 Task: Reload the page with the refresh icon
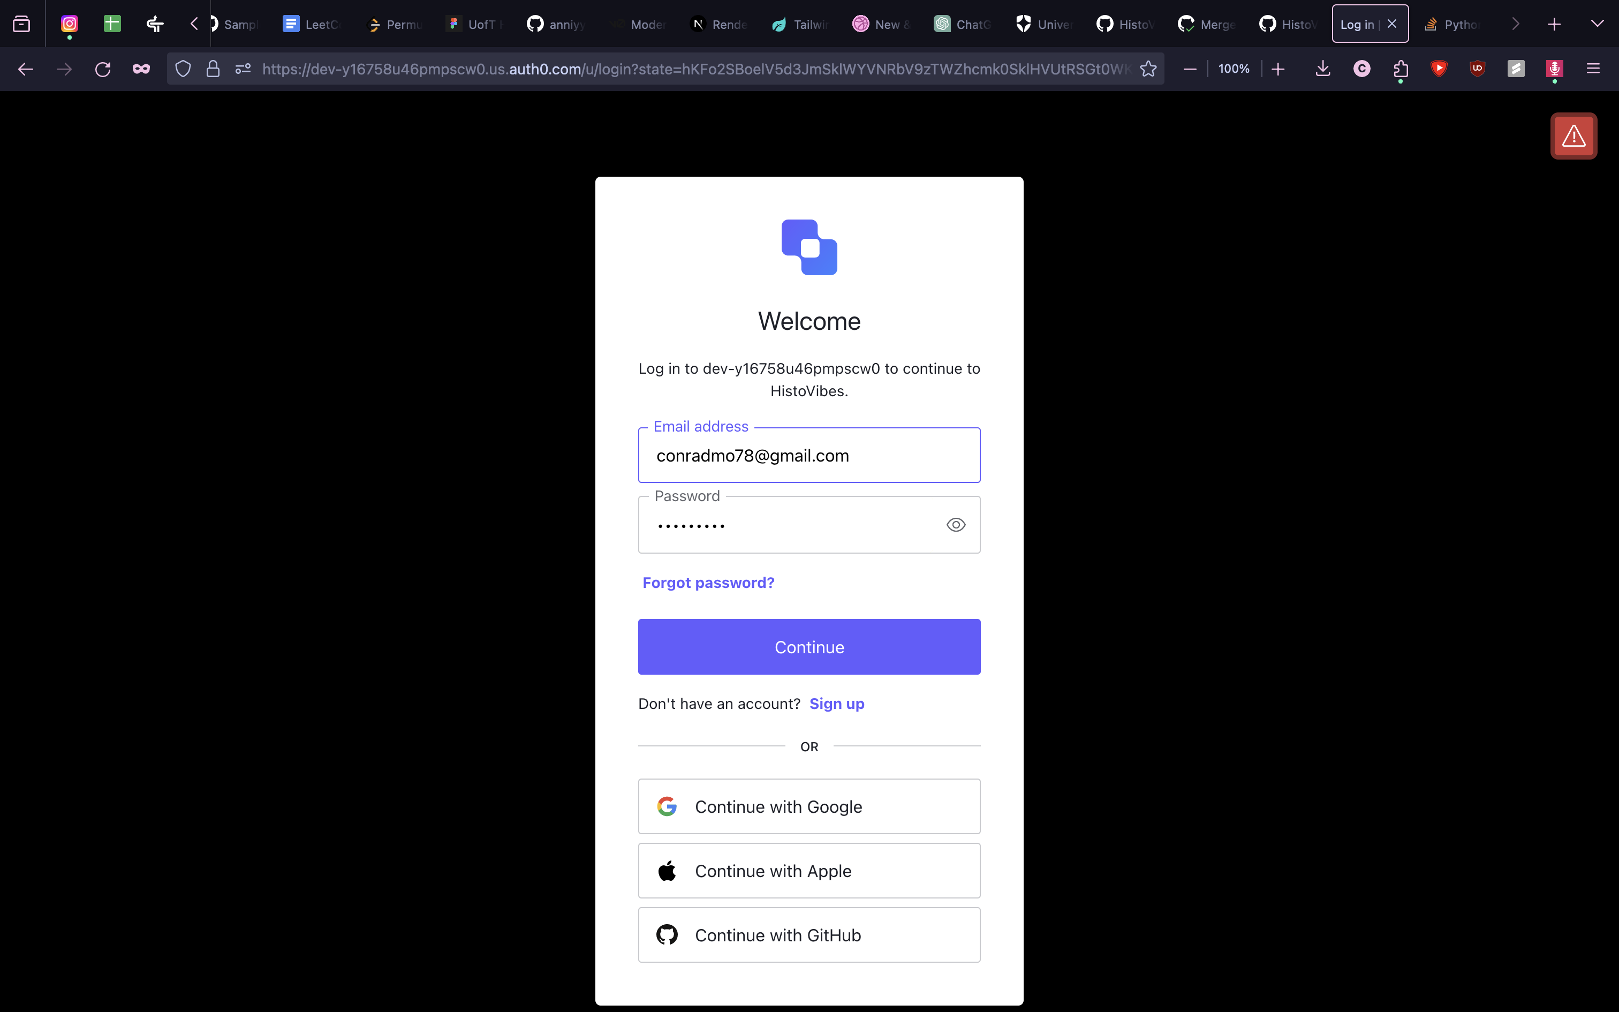(x=102, y=69)
